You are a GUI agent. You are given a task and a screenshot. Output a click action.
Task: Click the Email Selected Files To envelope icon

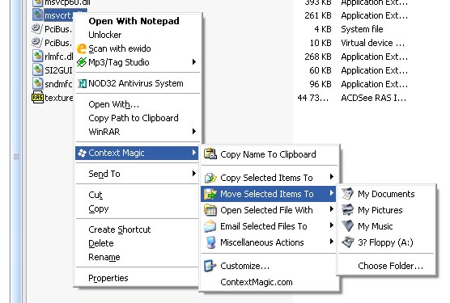[210, 226]
